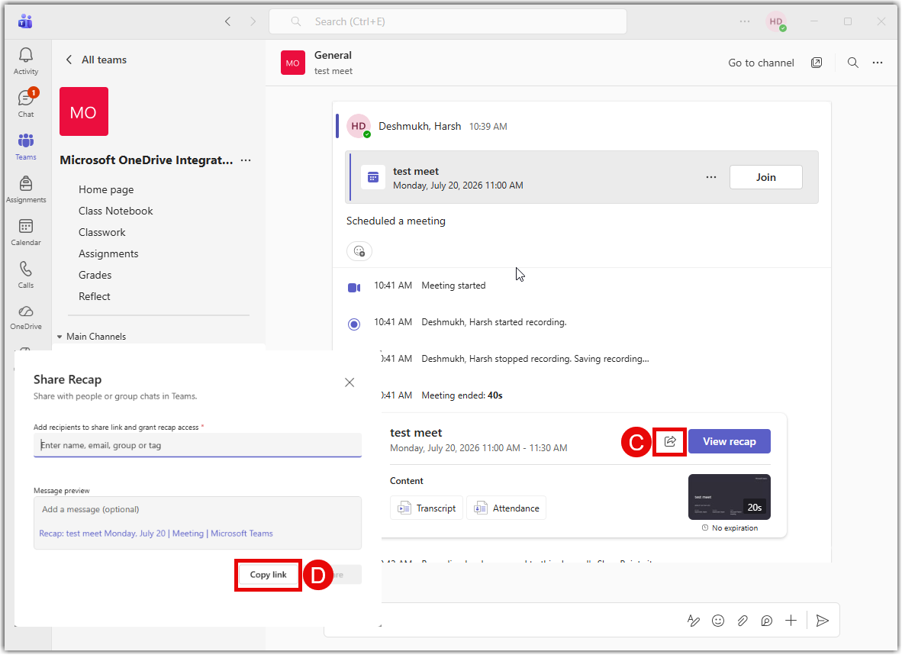Open the plus actions and apps menu

click(x=791, y=621)
